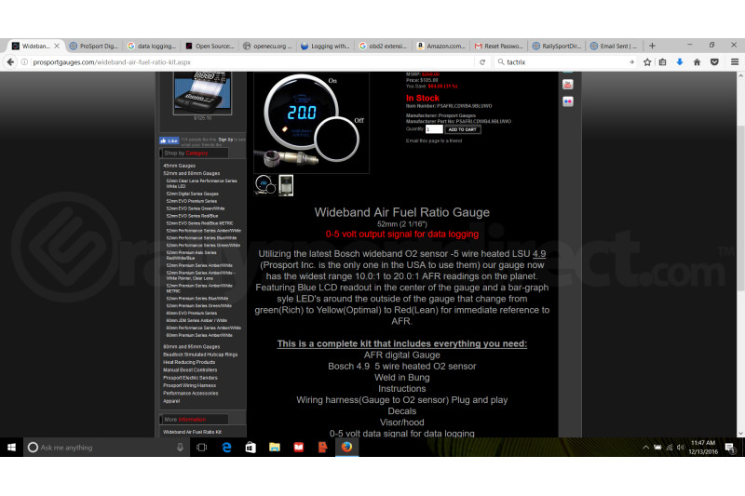Open the Pocket icon in toolbar
Viewport: 745px width, 496px height.
point(714,62)
